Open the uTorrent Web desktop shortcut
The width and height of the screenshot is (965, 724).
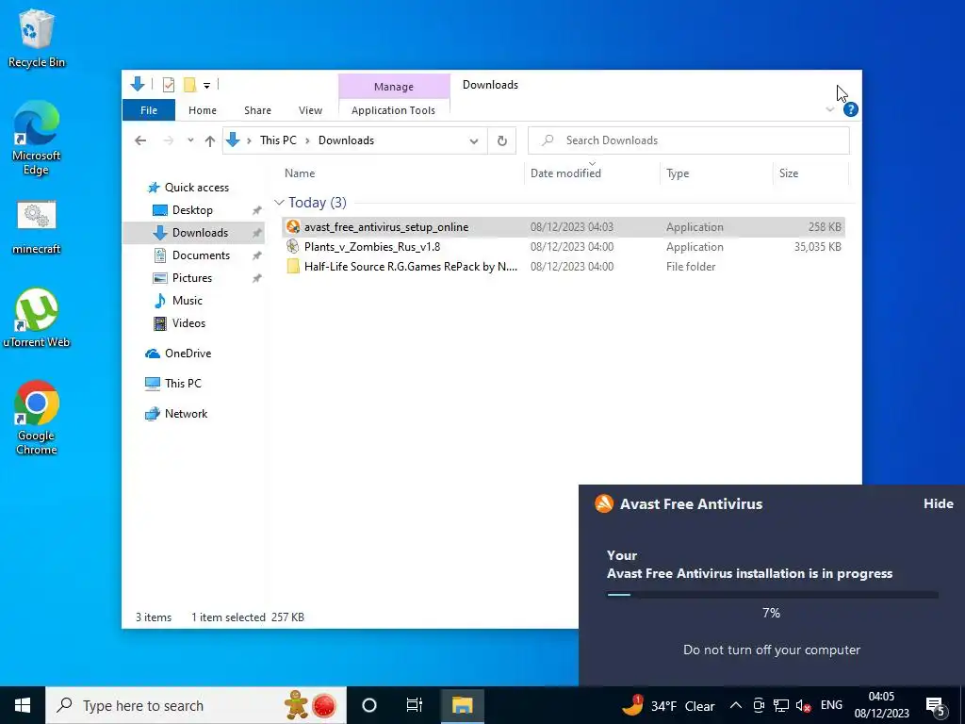click(37, 319)
